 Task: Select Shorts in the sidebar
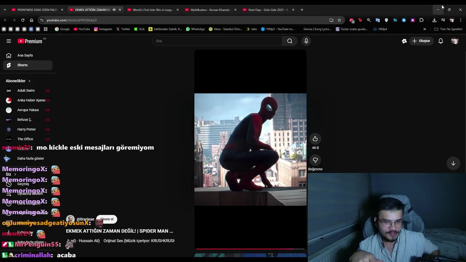(28, 65)
